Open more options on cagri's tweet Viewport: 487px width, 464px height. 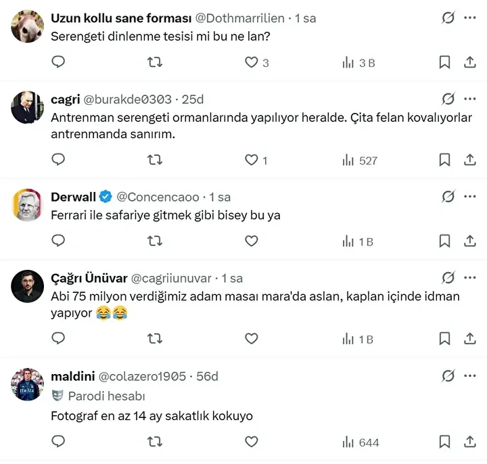[470, 99]
